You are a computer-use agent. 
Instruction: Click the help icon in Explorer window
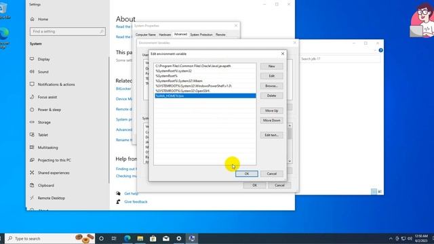click(x=381, y=50)
